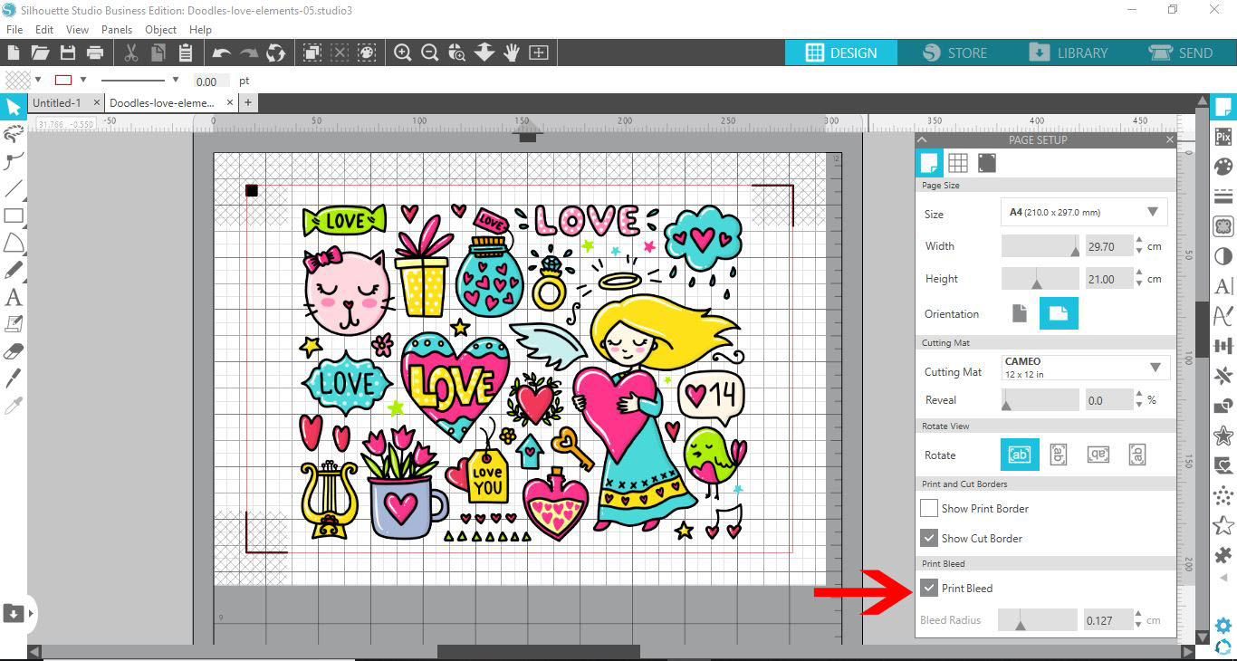Image resolution: width=1237 pixels, height=661 pixels.
Task: Open Preferences via the gear icon
Action: click(1222, 625)
